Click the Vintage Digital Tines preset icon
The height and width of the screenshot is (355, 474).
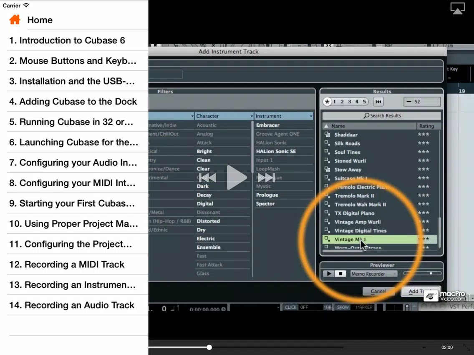327,230
